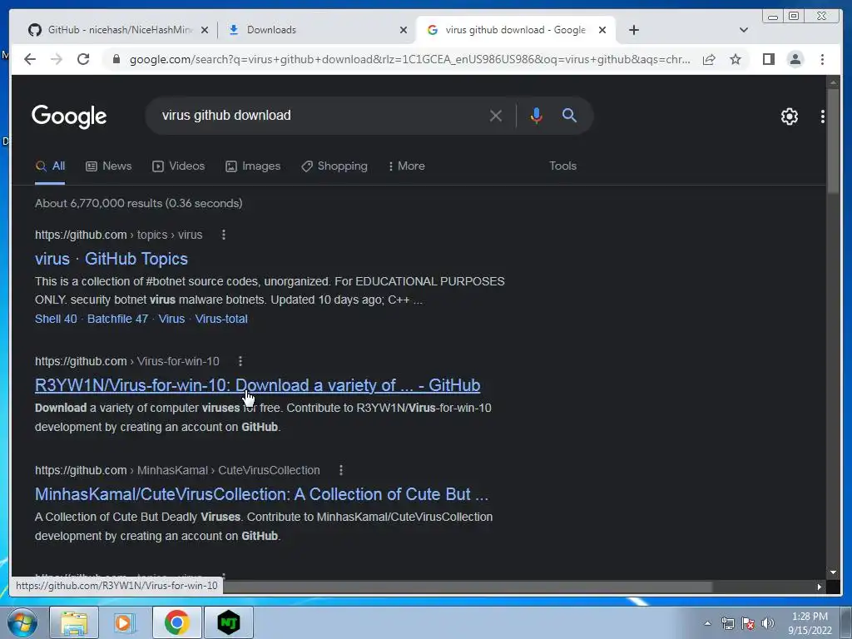Open the Chrome profile avatar
Image resolution: width=852 pixels, height=639 pixels.
[x=795, y=59]
